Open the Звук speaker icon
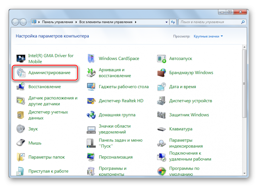The height and width of the screenshot is (187, 258). pyautogui.click(x=21, y=129)
